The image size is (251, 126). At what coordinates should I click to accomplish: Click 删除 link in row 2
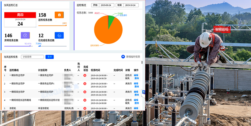136,86
